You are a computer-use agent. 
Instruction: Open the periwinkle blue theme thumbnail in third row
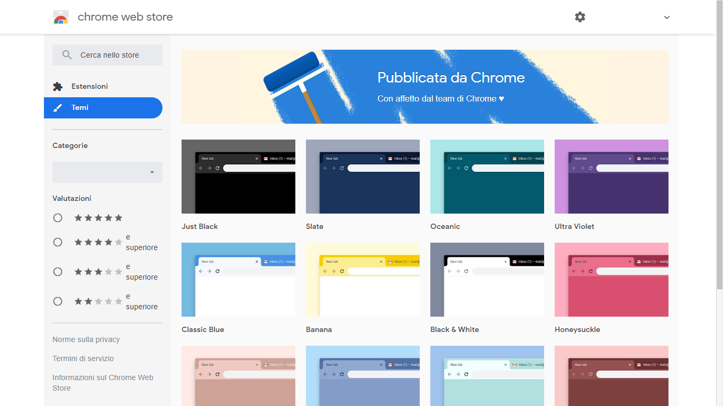point(363,376)
